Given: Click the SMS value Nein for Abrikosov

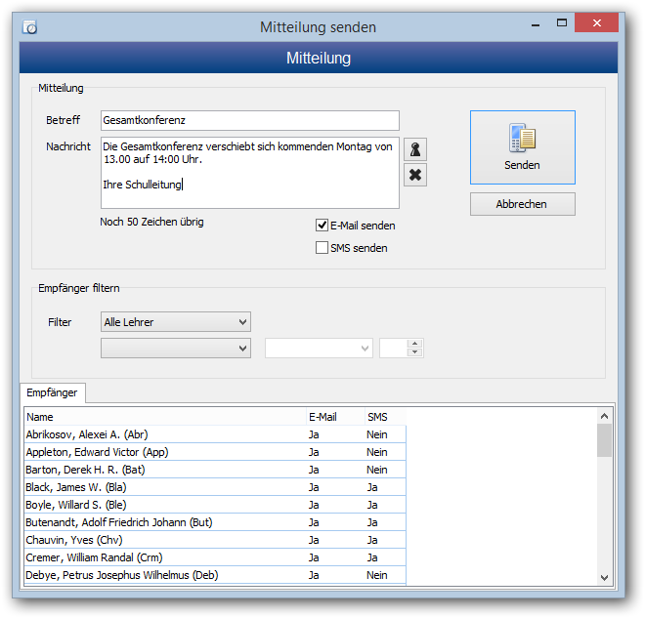Looking at the screenshot, I should tap(377, 434).
